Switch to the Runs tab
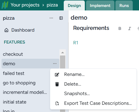Image resolution: width=139 pixels, height=112 pixels. coord(124,5)
